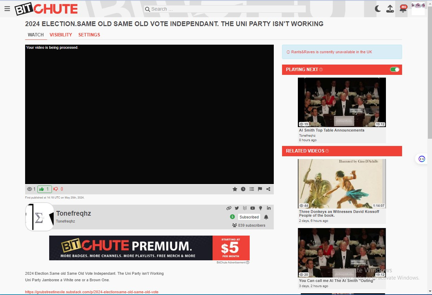Open channel vertical bars social icon
Image resolution: width=432 pixels, height=295 pixels.
(245, 208)
